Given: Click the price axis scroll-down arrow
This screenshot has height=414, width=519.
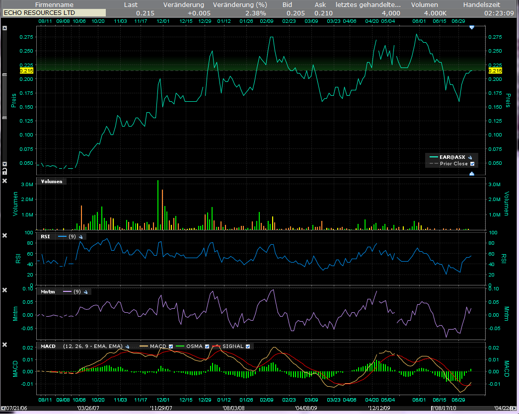Looking at the screenshot, I should click(5, 164).
